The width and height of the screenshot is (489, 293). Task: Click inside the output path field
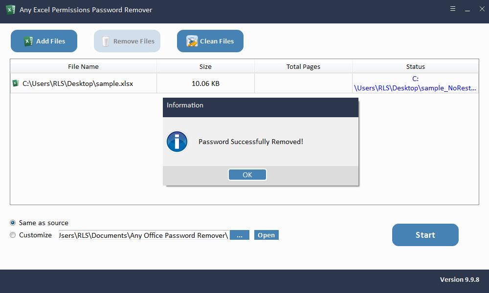142,235
